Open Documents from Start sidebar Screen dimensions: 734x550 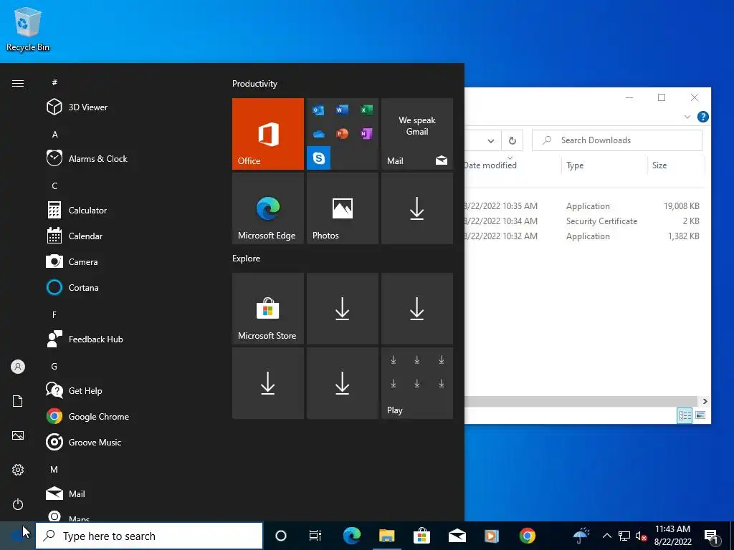point(18,401)
